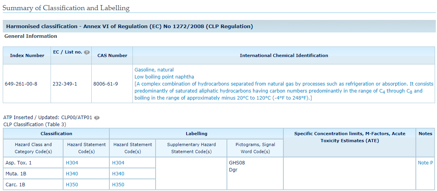Image resolution: width=437 pixels, height=191 pixels.
Task: Click EC number 232-349-1
Action: (x=65, y=84)
